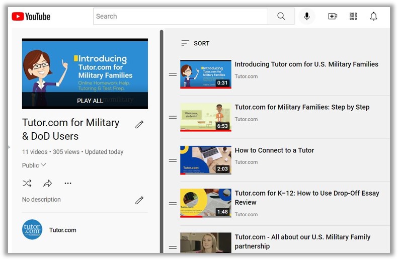This screenshot has width=398, height=260.
Task: Click the 2:03 Connect to a Tutor thumbnail
Action: tap(206, 160)
